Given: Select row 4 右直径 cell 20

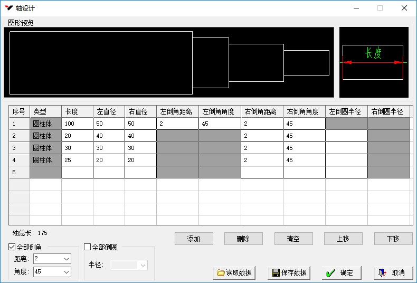Looking at the screenshot, I should tap(141, 160).
